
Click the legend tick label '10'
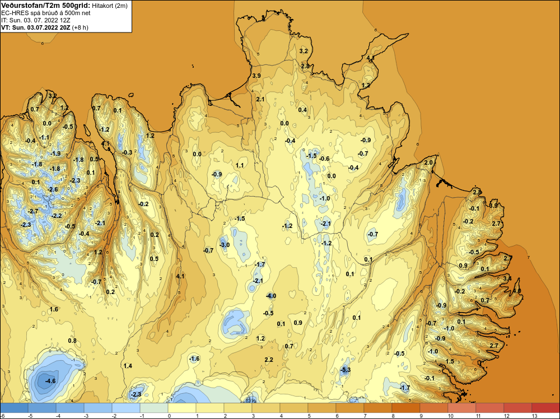point(451,416)
